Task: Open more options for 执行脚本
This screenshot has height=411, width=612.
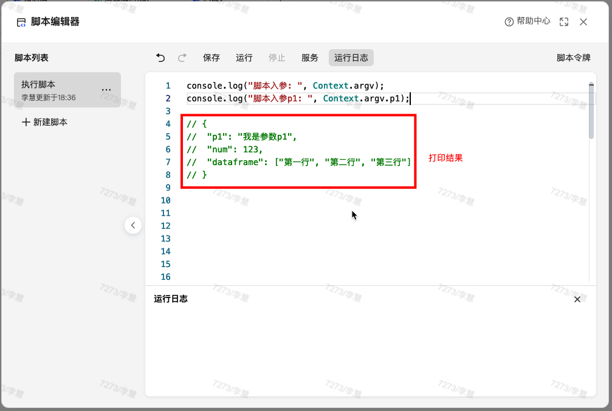Action: pos(106,90)
